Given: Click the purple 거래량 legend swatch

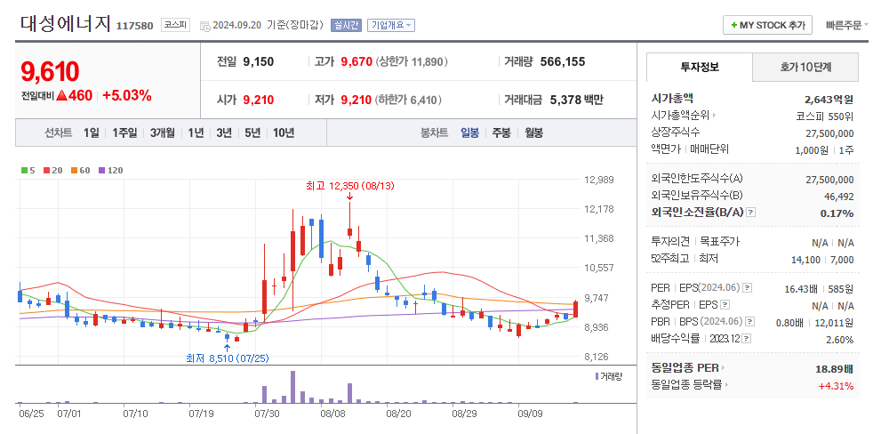Looking at the screenshot, I should pyautogui.click(x=597, y=376).
